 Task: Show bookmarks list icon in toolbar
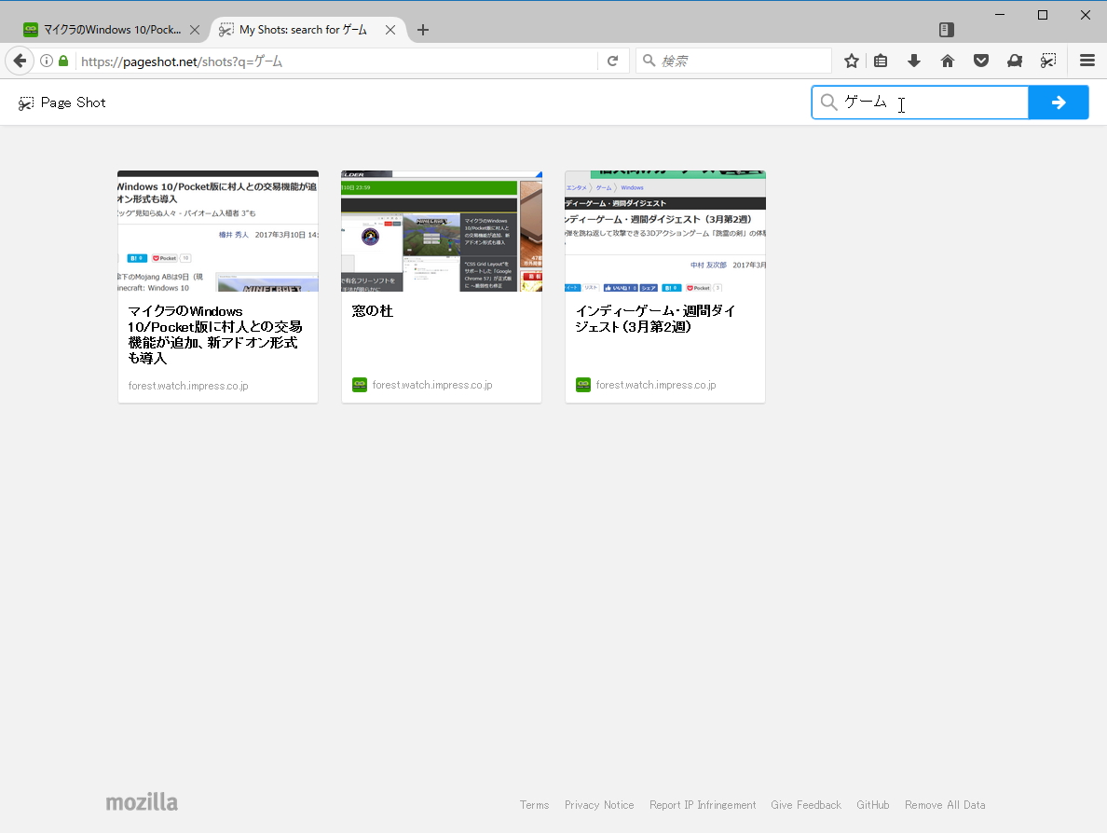click(x=881, y=61)
